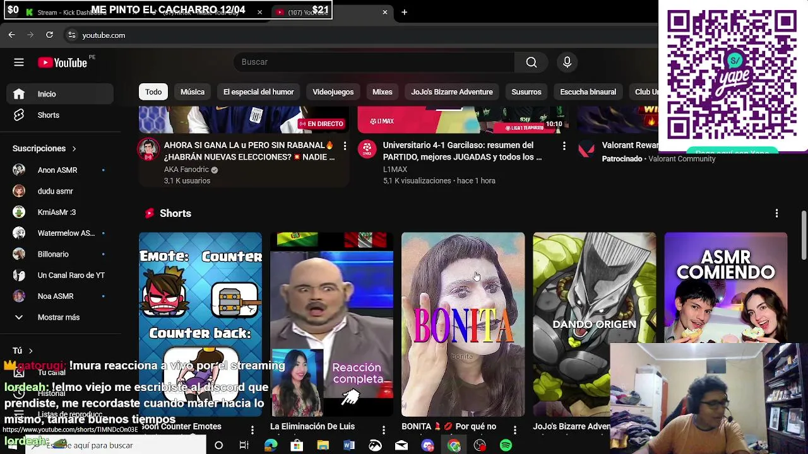Open options menu for AKA Fanodric video

pos(345,146)
